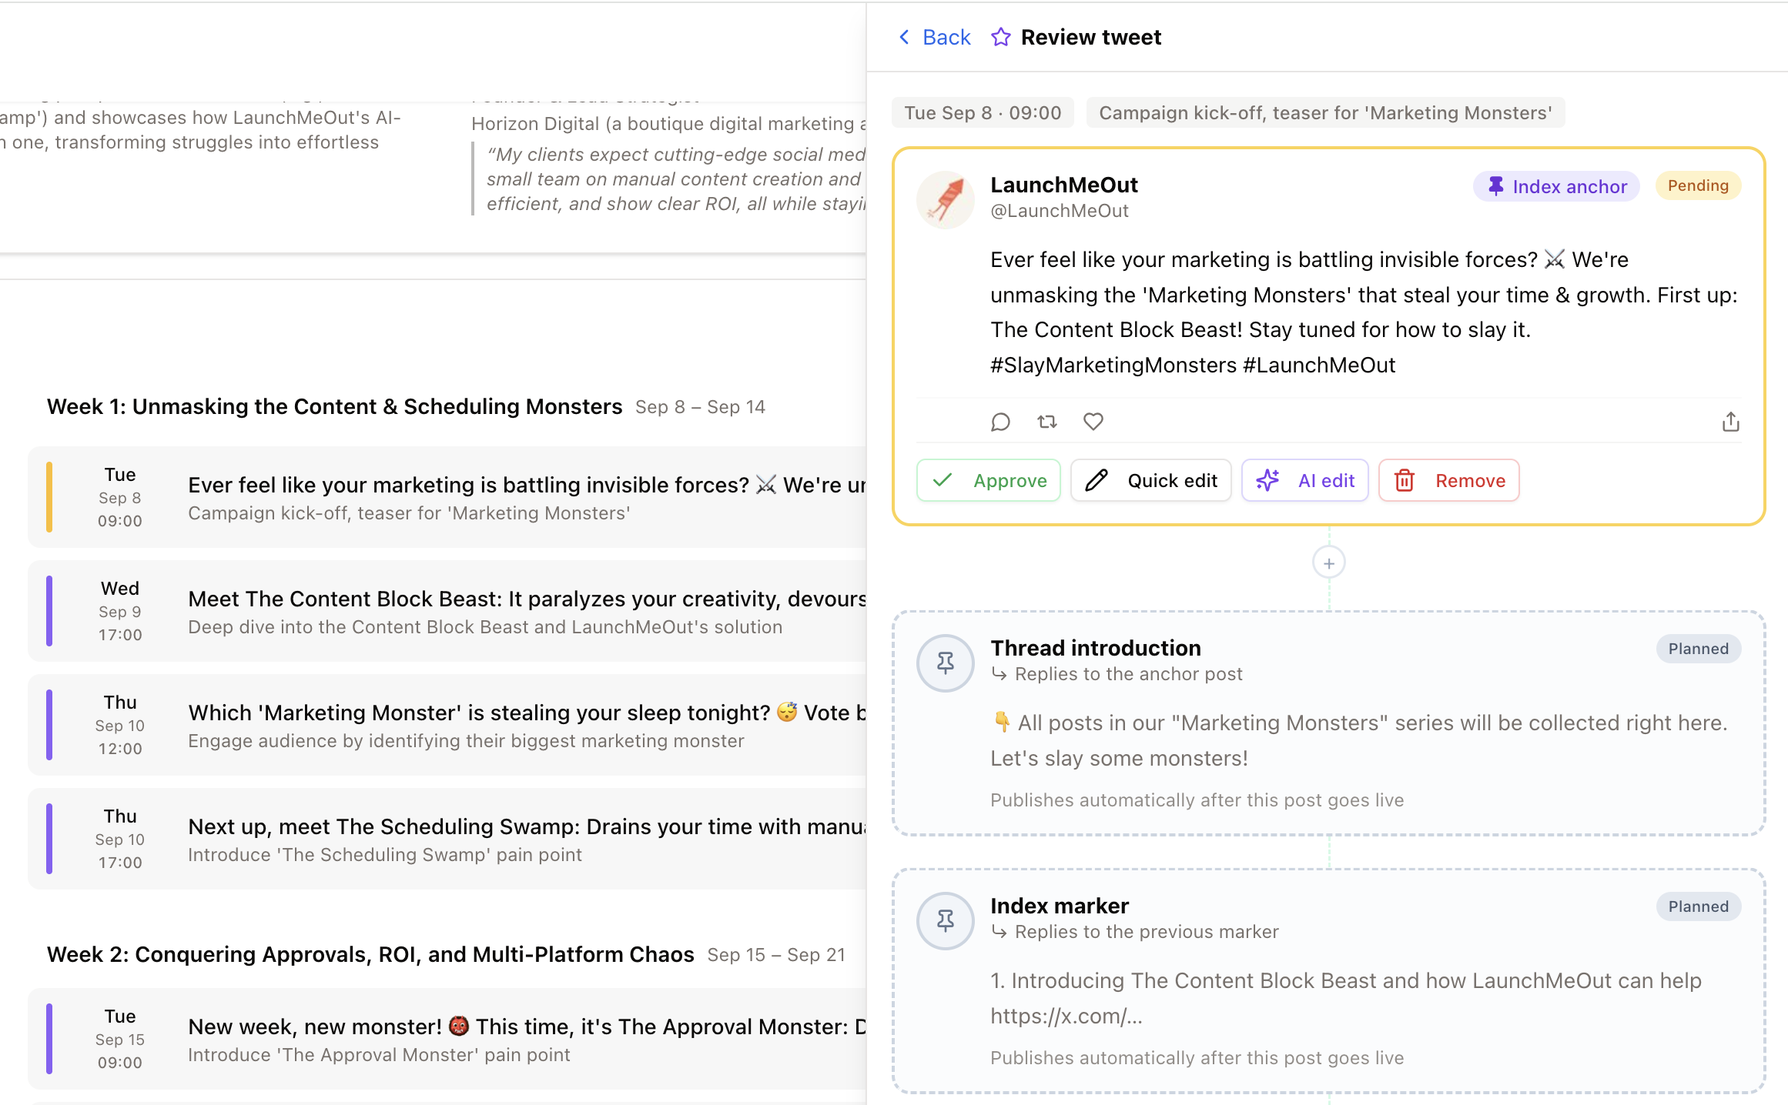Remove the tweet with Remove button
Viewport: 1788px width, 1105px height.
point(1449,481)
